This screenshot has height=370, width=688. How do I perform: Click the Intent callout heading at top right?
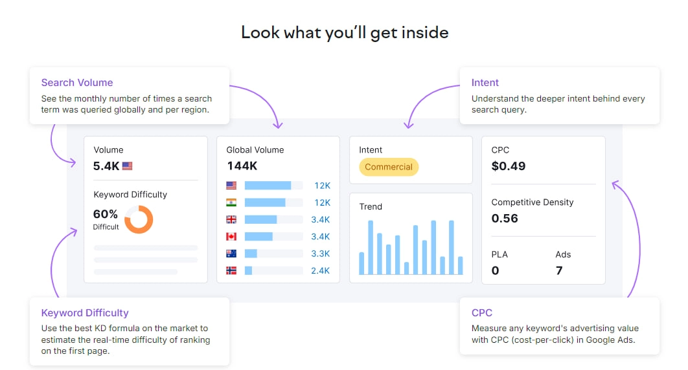tap(485, 82)
